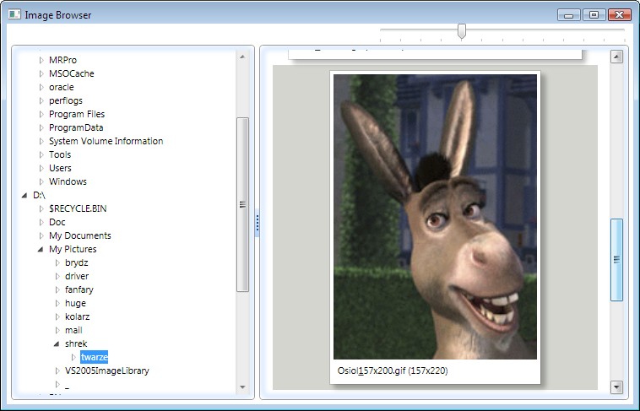Select the shrek folder
The height and width of the screenshot is (411, 640).
click(x=76, y=343)
